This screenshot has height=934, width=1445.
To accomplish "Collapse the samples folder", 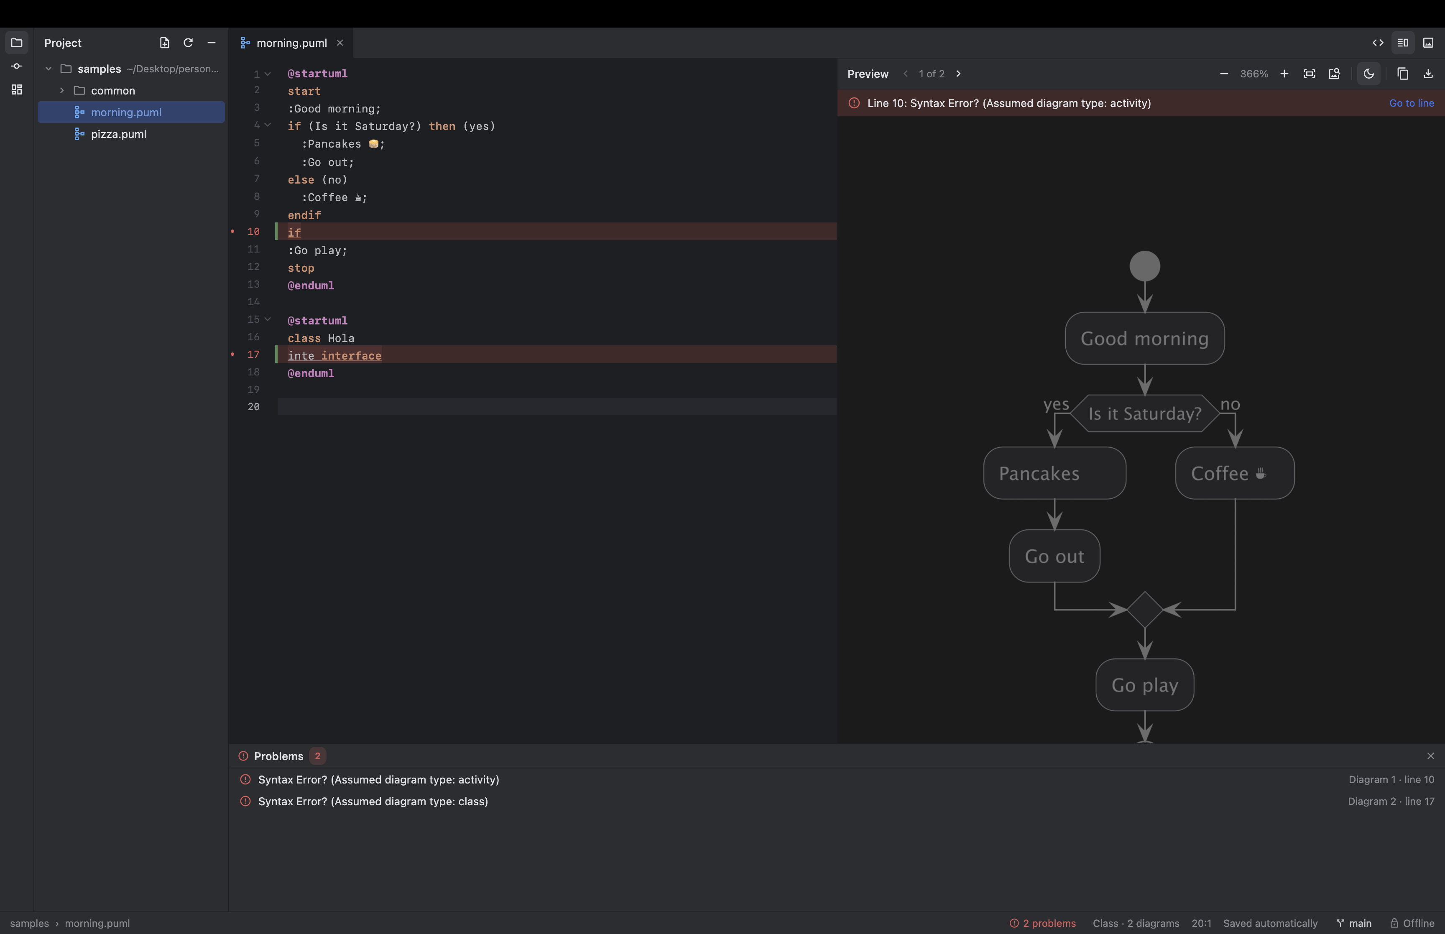I will (x=49, y=69).
